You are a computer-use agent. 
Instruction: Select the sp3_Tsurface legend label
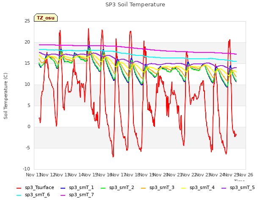click(x=39, y=187)
